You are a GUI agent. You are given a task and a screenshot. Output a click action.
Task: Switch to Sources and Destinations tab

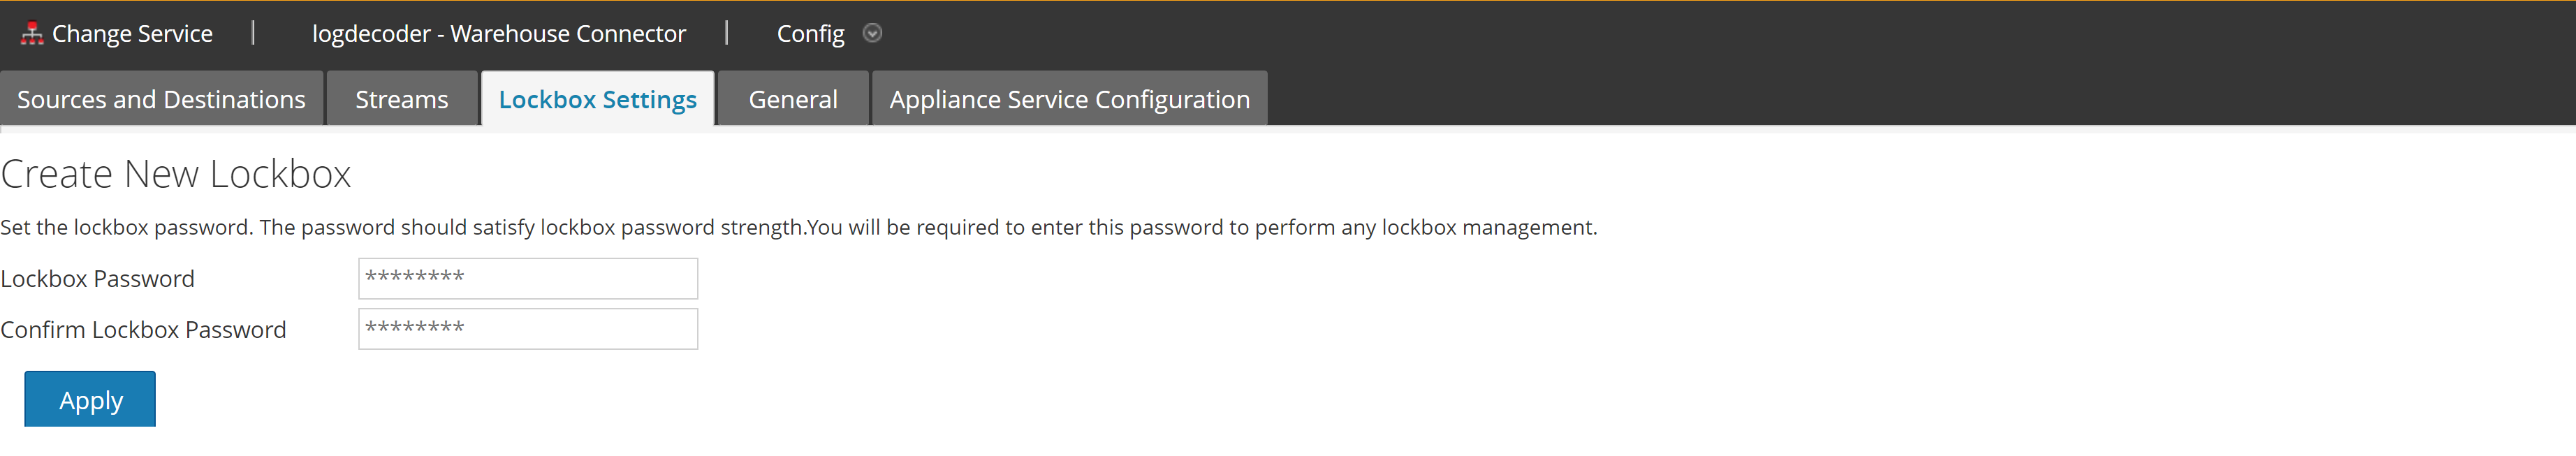(x=161, y=99)
